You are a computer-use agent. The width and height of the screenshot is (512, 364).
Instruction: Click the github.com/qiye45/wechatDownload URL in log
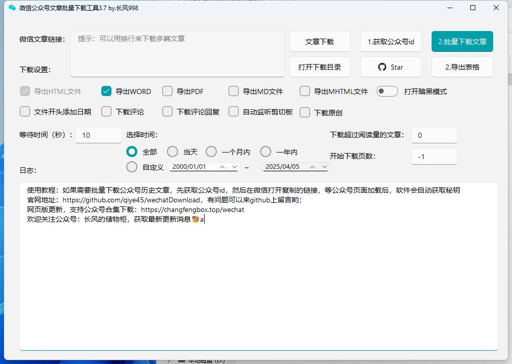pos(131,200)
